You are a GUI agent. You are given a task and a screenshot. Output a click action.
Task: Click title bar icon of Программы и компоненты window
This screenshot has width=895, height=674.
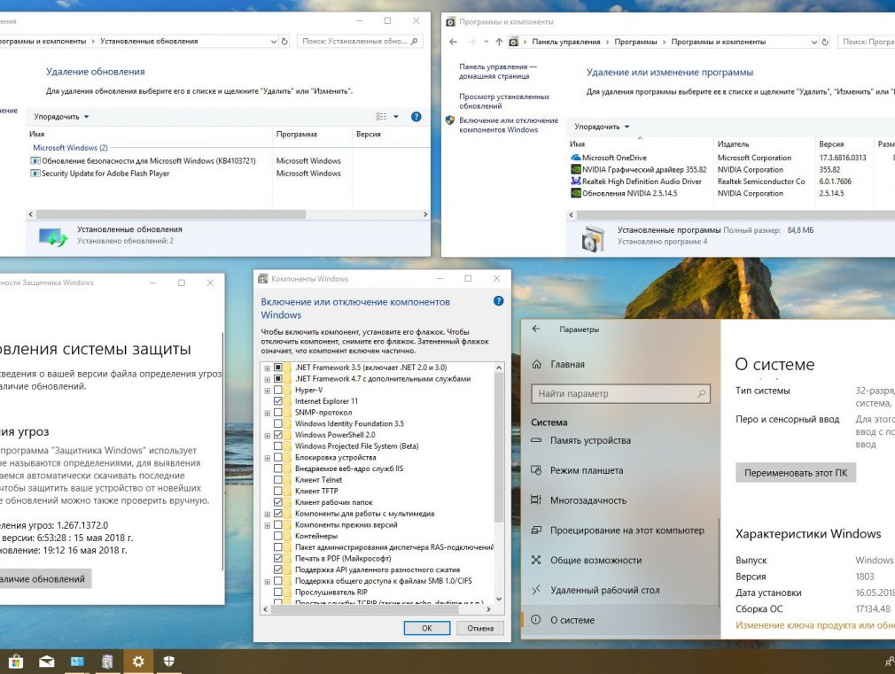[x=450, y=21]
